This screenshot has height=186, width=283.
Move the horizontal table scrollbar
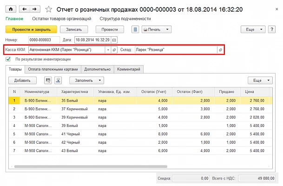point(91,166)
